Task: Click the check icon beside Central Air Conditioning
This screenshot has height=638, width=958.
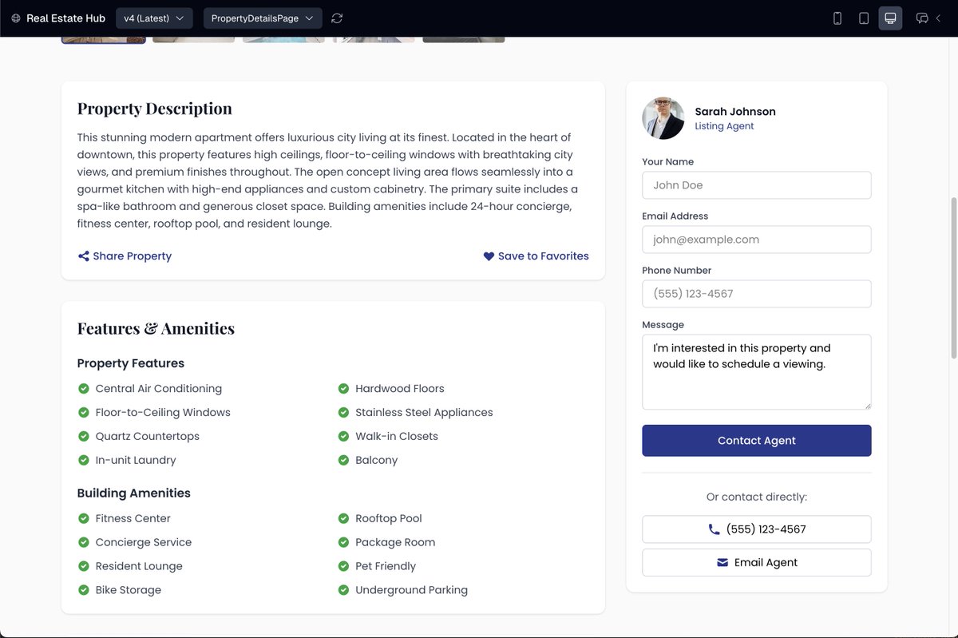Action: point(83,389)
